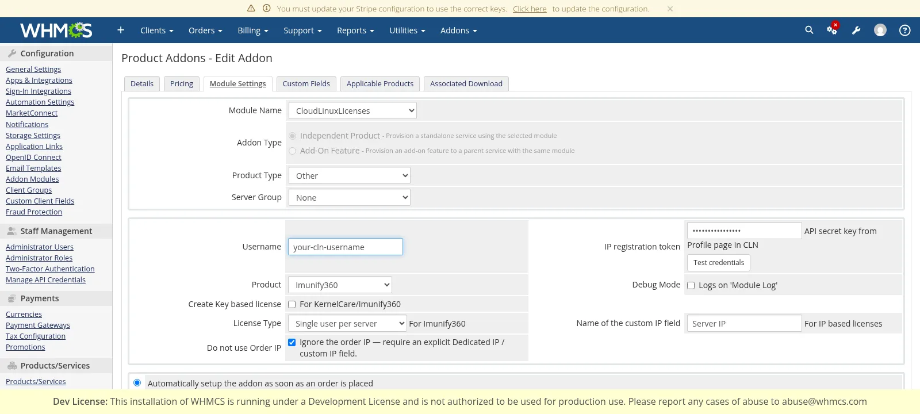Open the help question mark icon
Viewport: 920px width, 414px height.
click(904, 30)
